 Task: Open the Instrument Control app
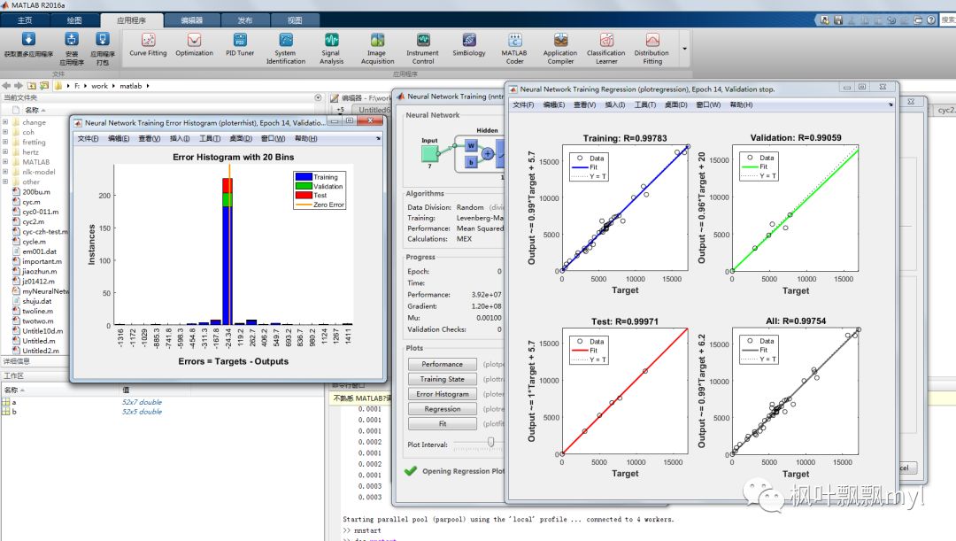[x=422, y=49]
